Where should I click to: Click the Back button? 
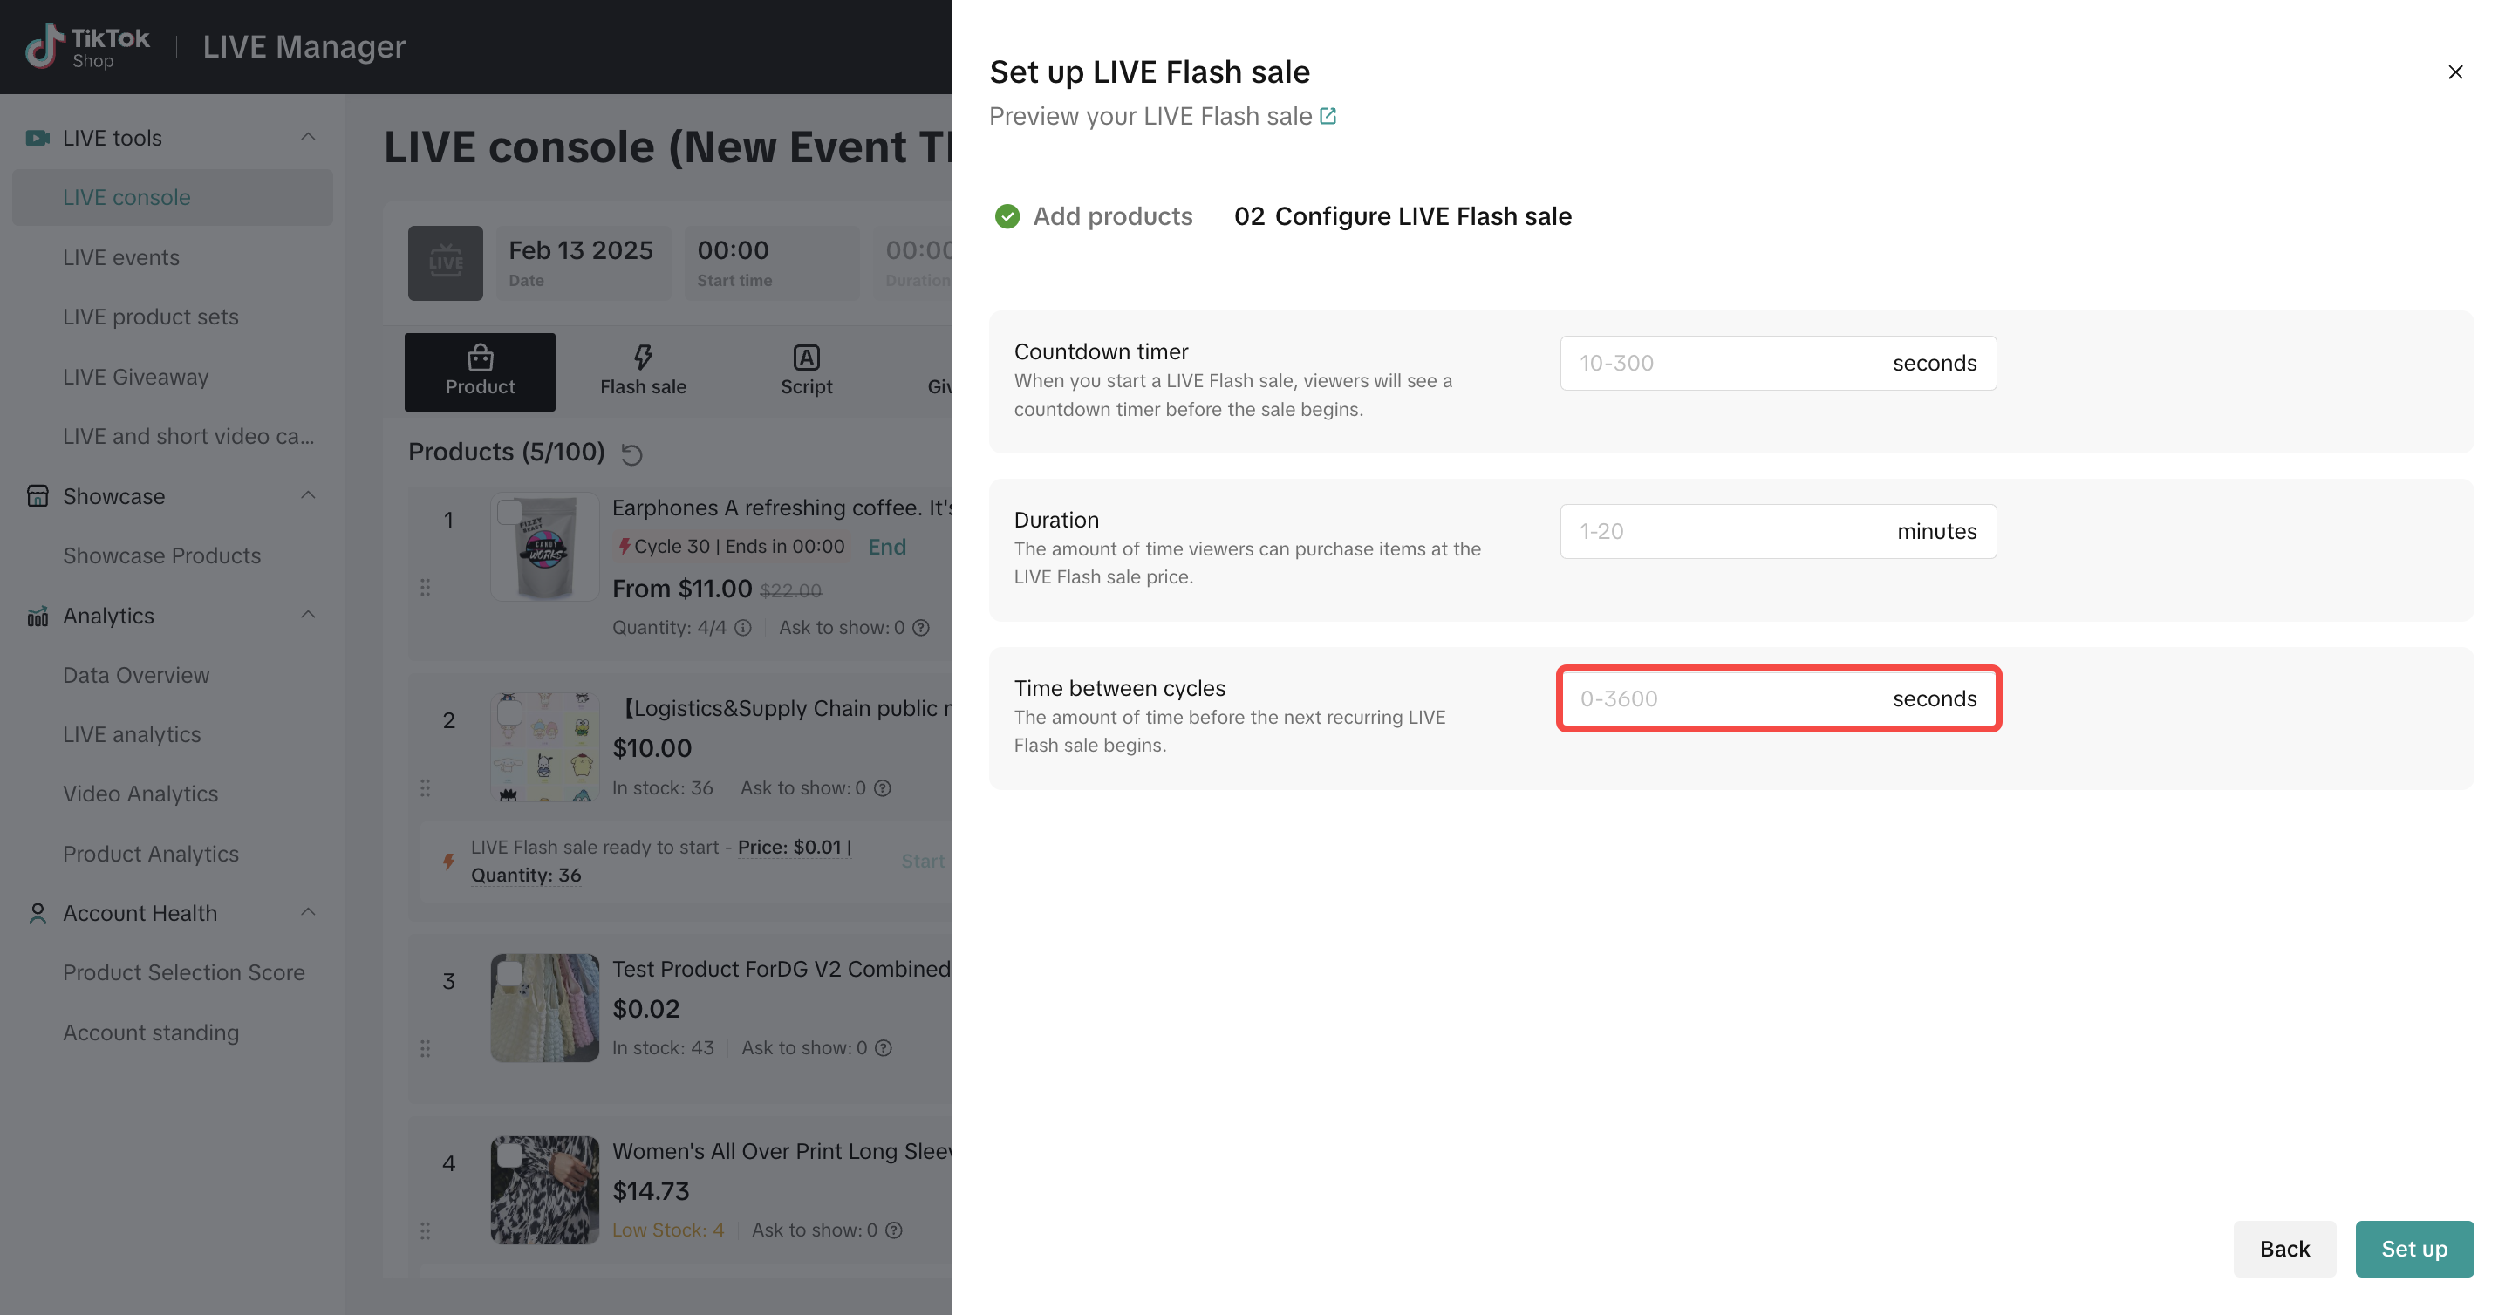tap(2283, 1249)
